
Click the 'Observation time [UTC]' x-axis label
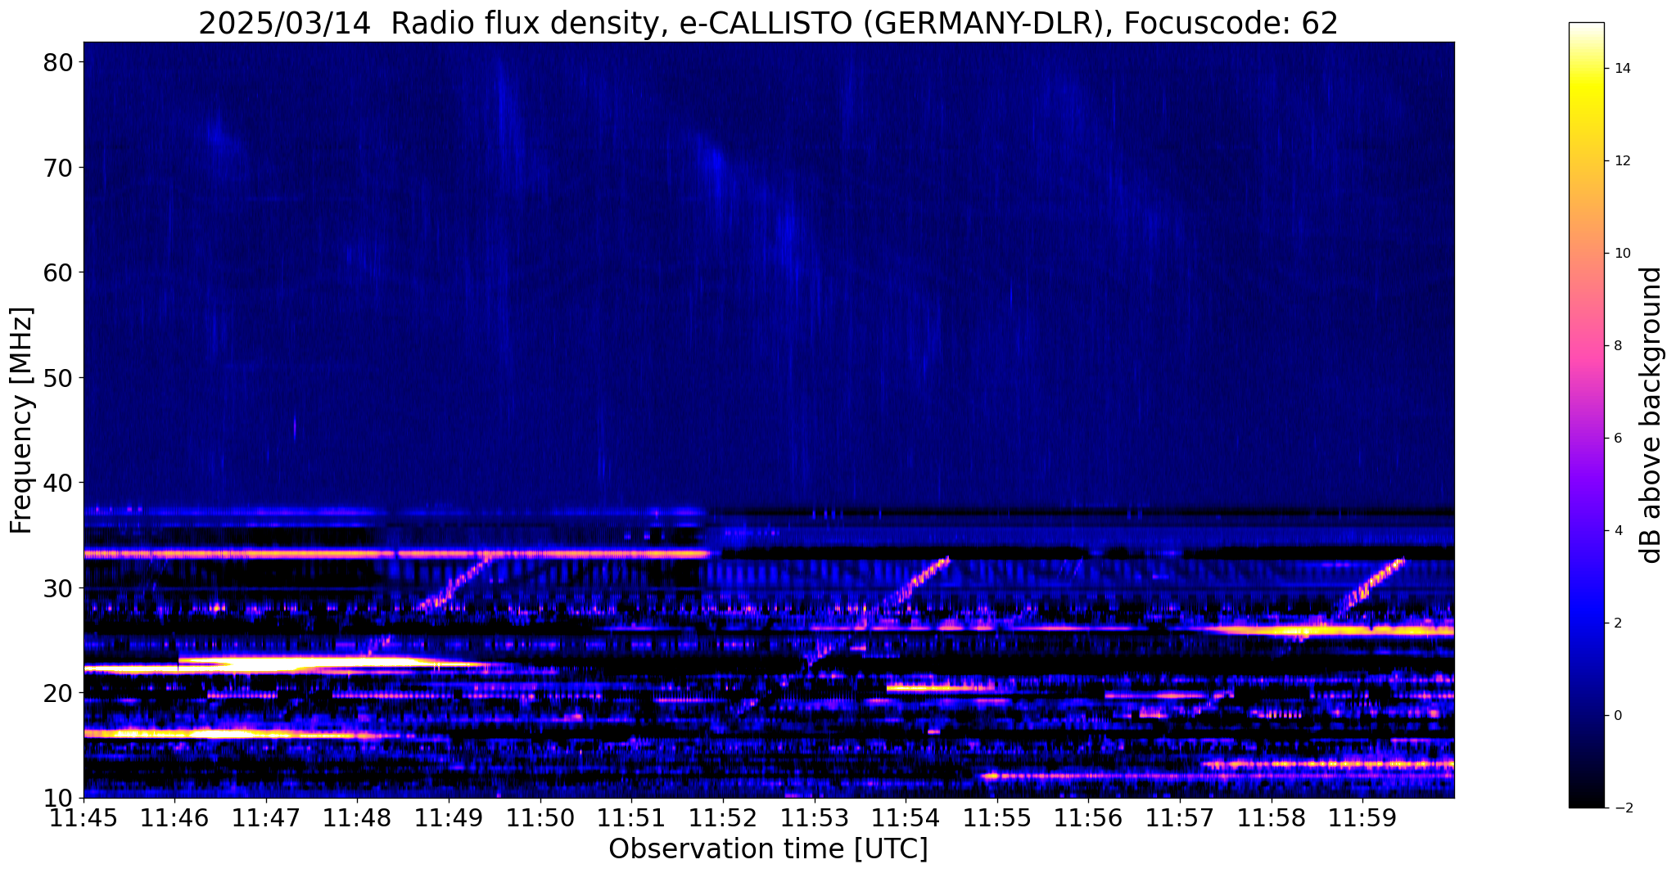click(768, 849)
